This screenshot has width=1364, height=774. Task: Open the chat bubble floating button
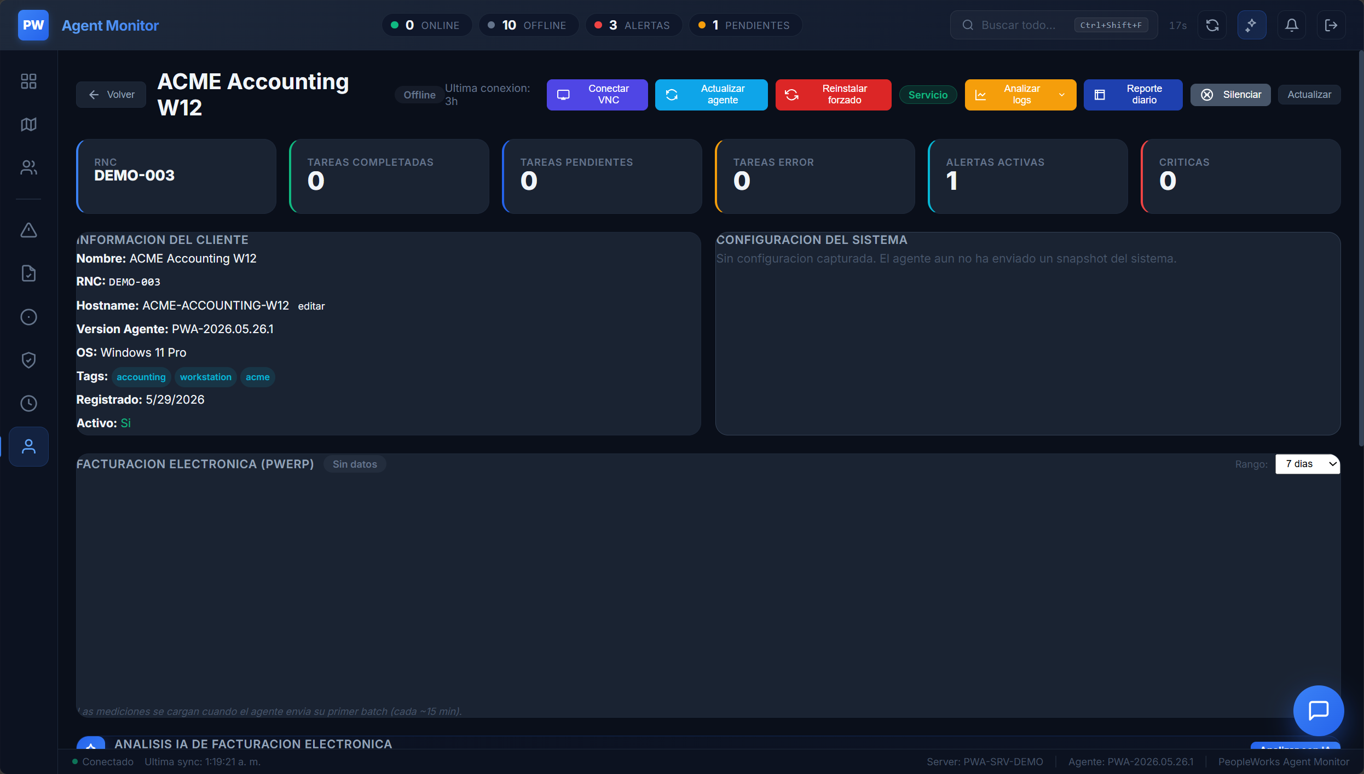pos(1319,711)
